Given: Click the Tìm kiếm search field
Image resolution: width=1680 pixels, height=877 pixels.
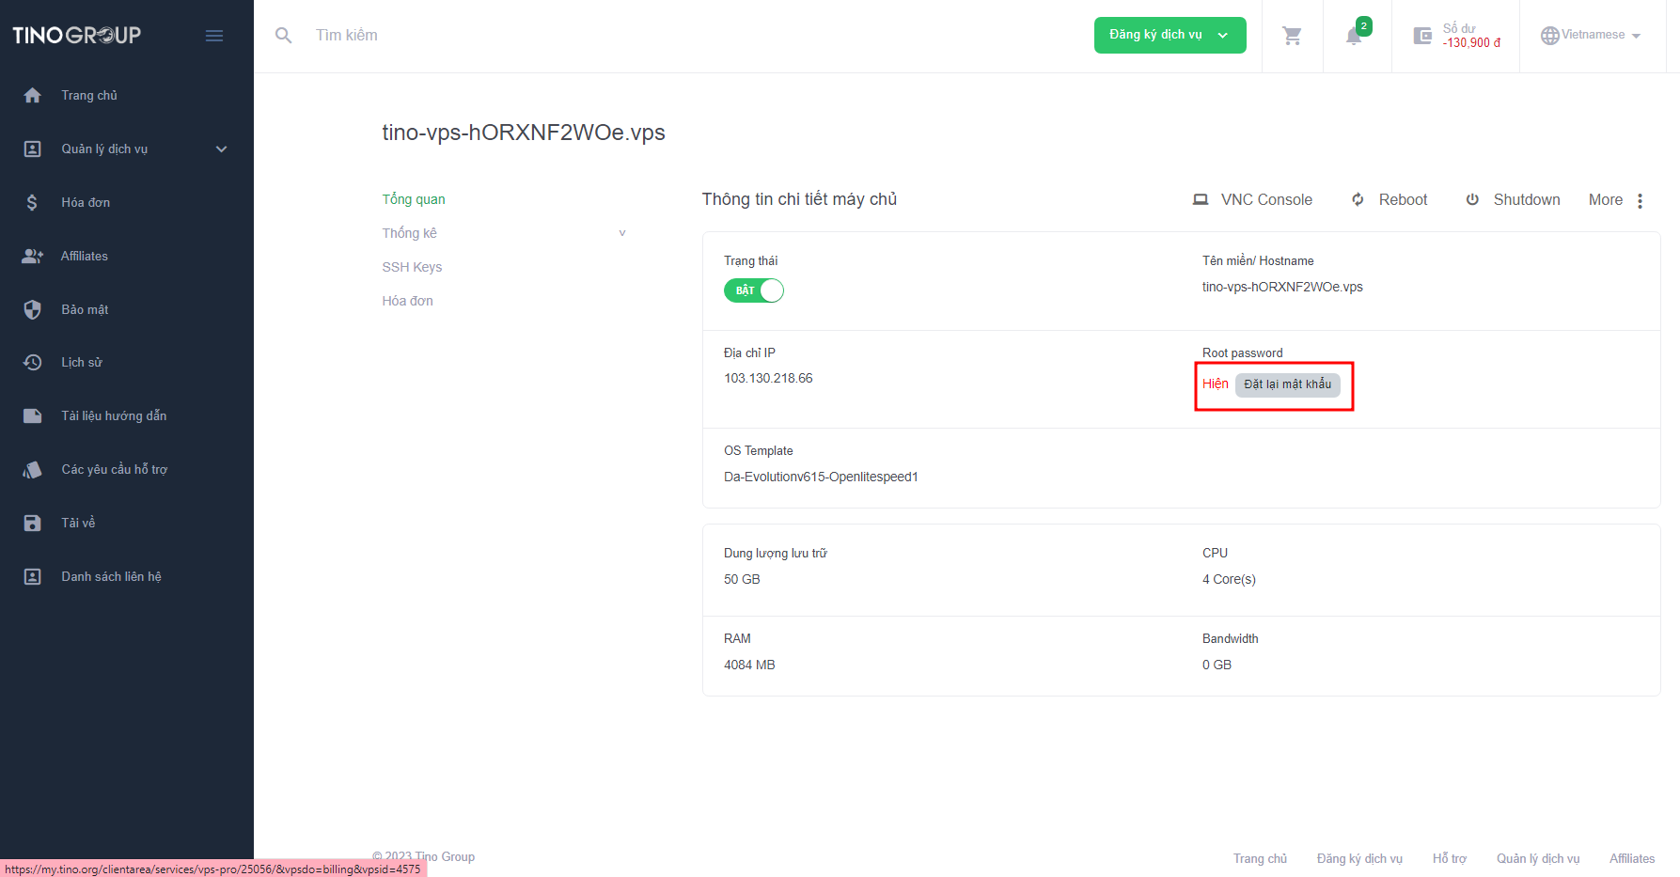Looking at the screenshot, I should pyautogui.click(x=658, y=36).
